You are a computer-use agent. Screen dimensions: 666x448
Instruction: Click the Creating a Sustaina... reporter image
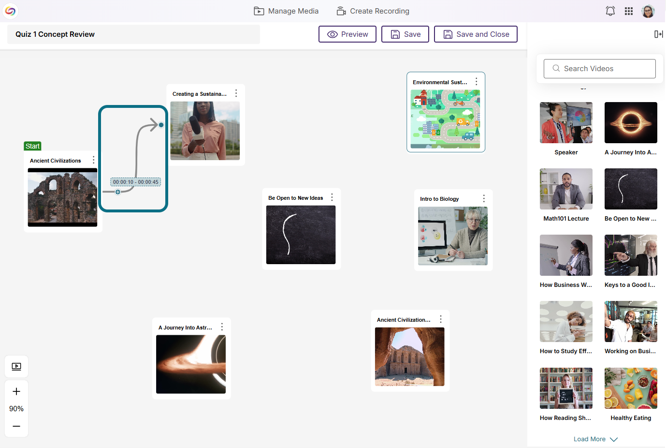pos(205,131)
